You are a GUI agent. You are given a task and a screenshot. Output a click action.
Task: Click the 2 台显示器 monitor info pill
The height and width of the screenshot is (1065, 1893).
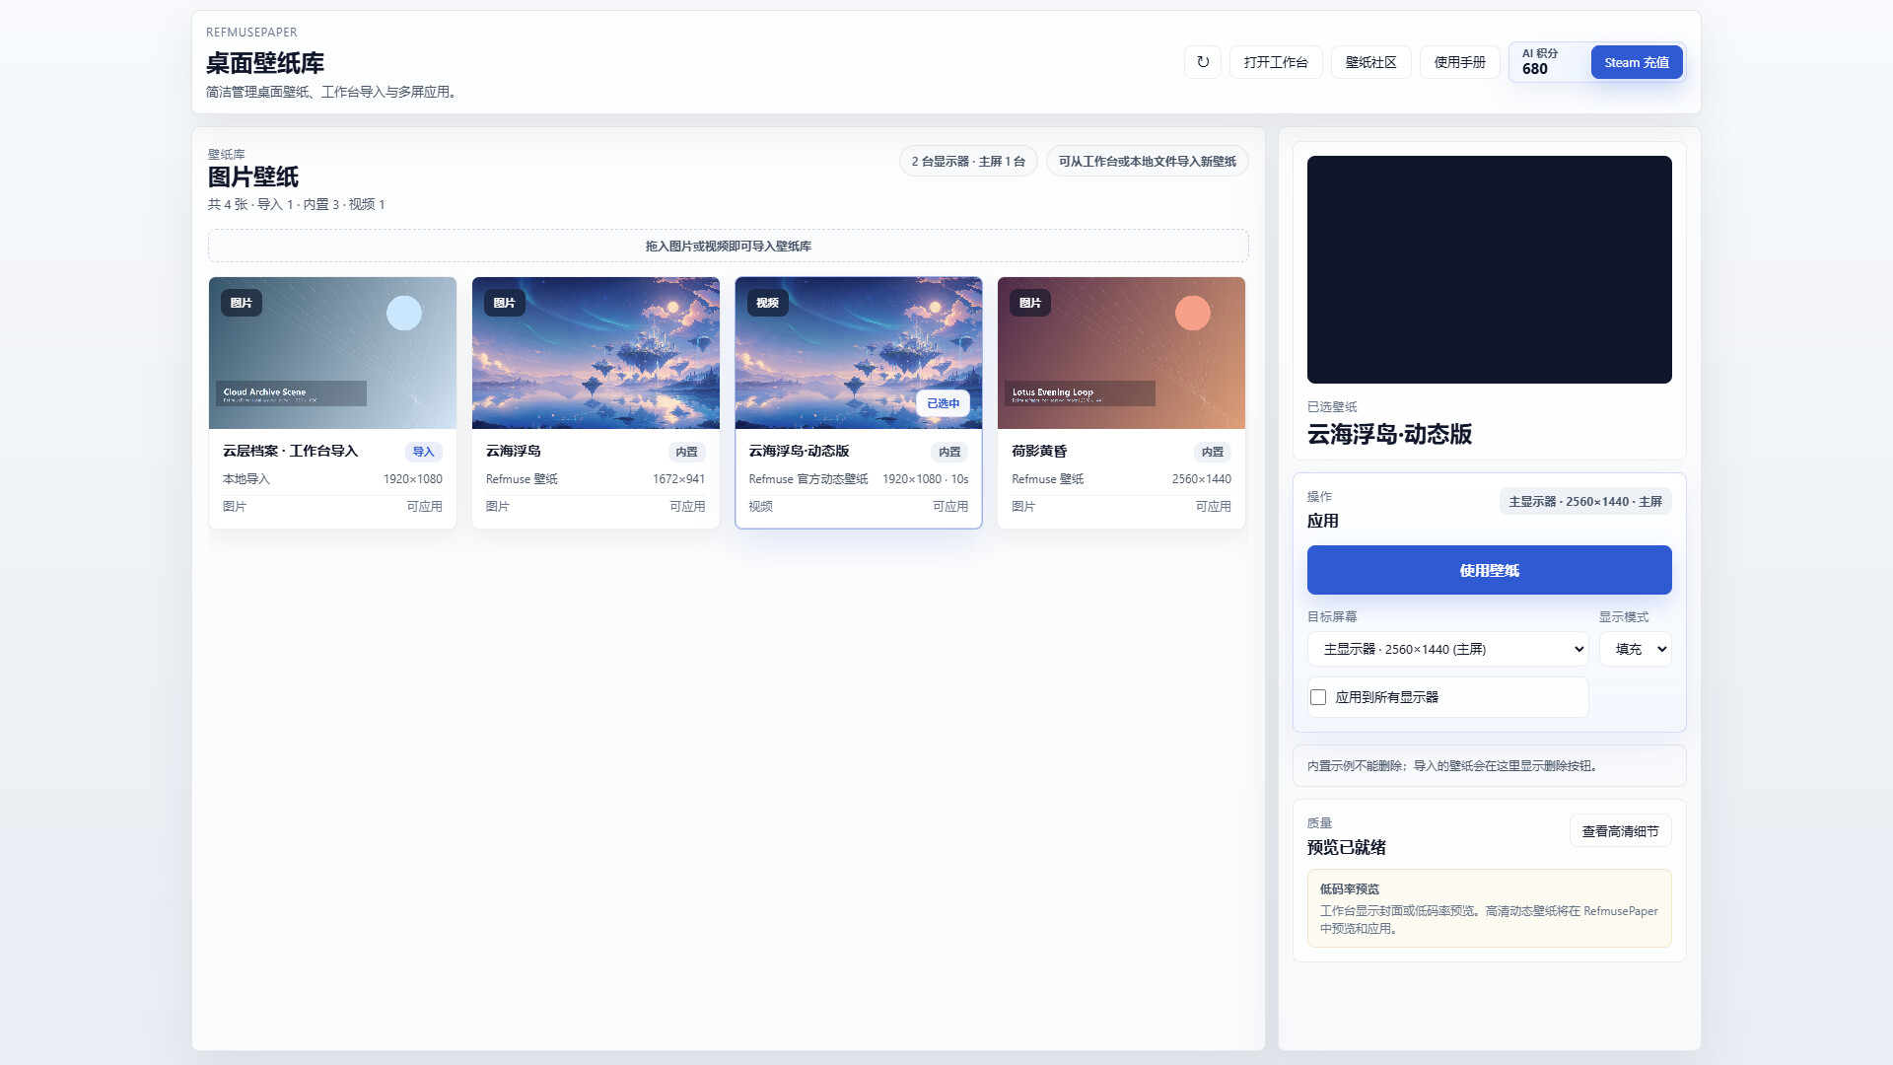coord(967,162)
